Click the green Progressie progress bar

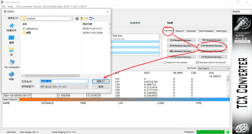pyautogui.click(x=210, y=132)
